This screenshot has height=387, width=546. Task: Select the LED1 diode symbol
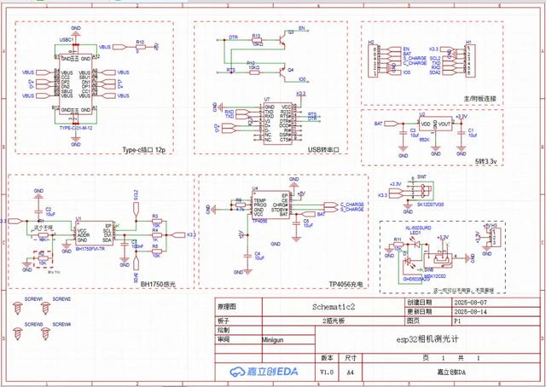[415, 245]
